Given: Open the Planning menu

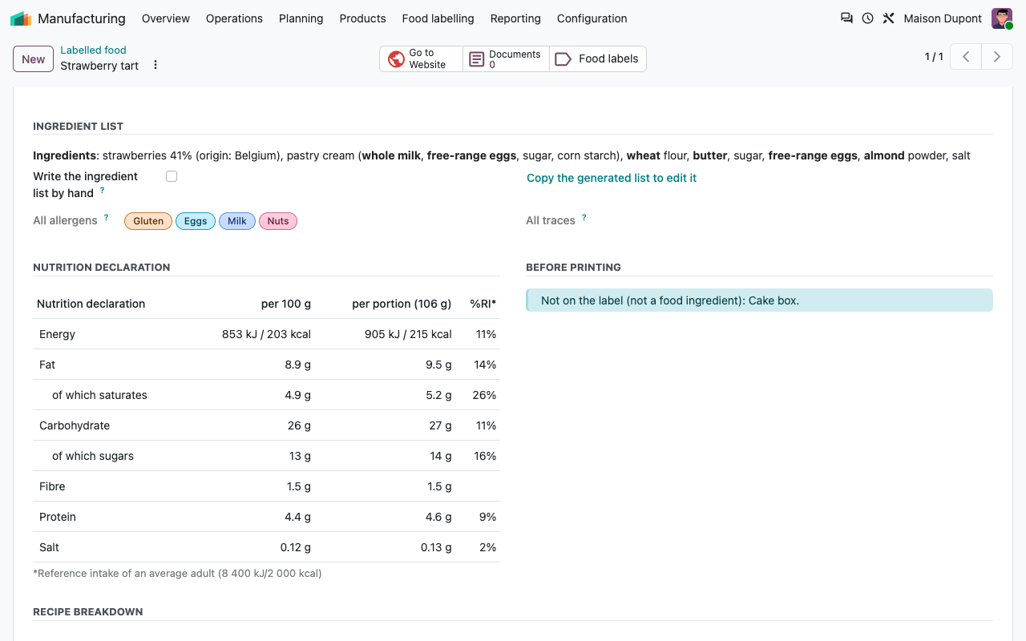Looking at the screenshot, I should 301,18.
